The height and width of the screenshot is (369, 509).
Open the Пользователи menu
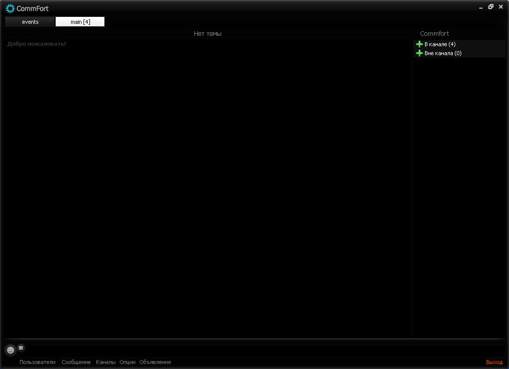point(37,362)
